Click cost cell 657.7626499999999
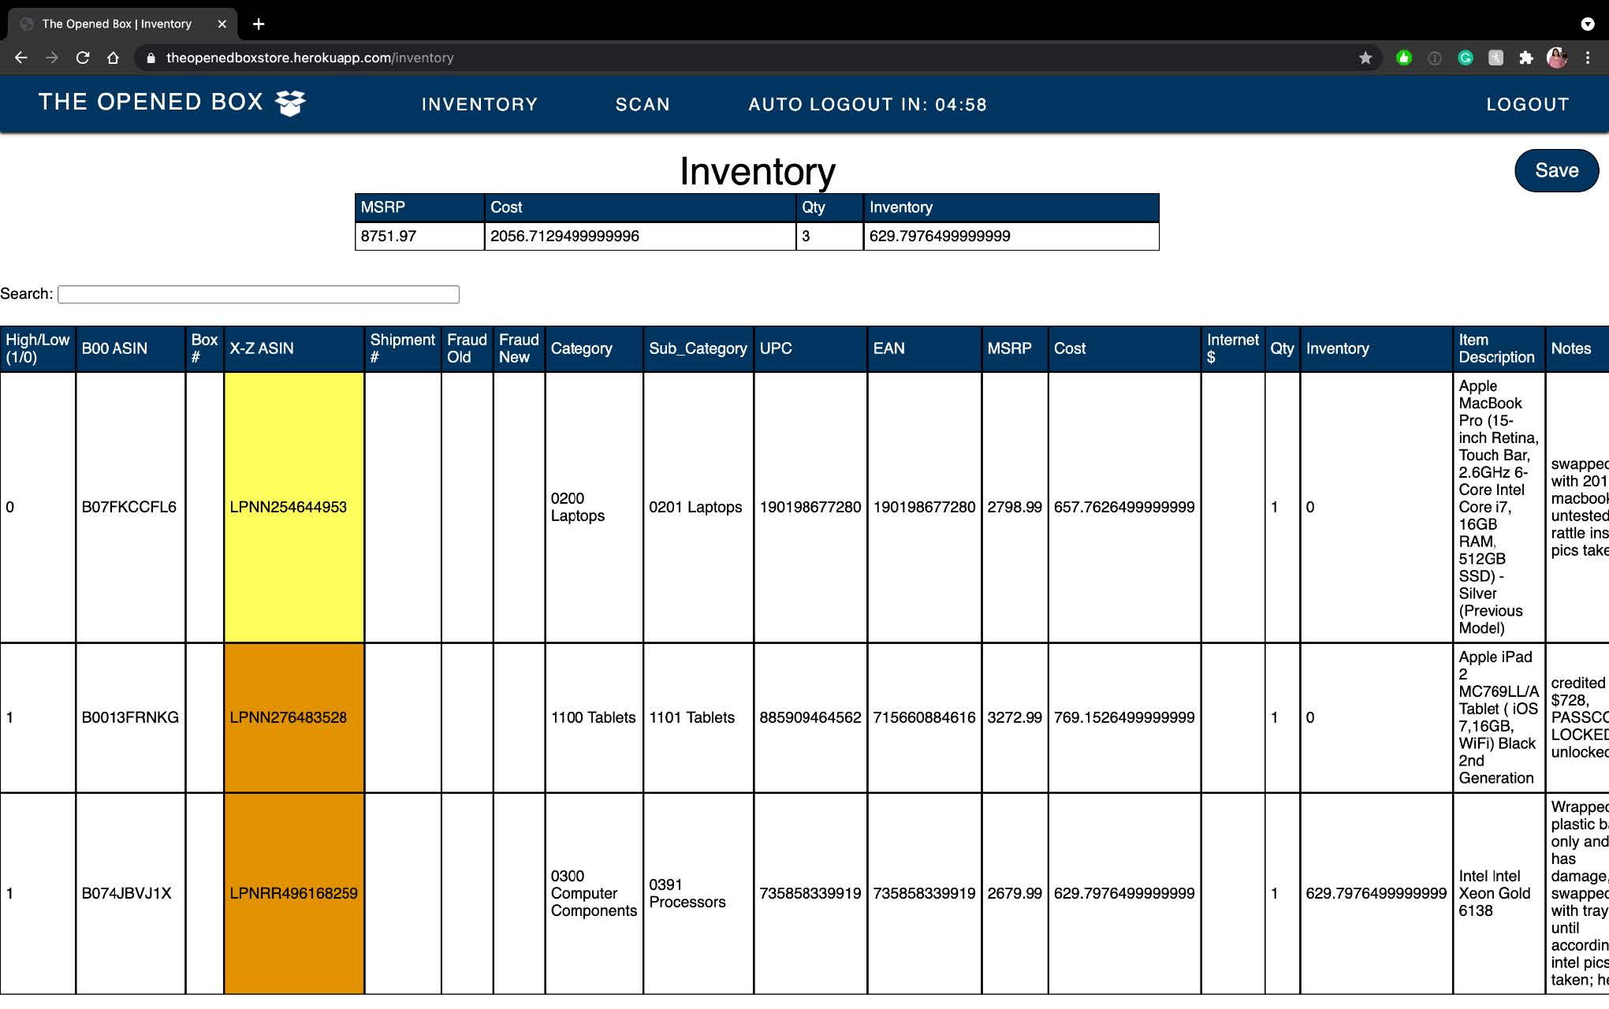 point(1124,507)
